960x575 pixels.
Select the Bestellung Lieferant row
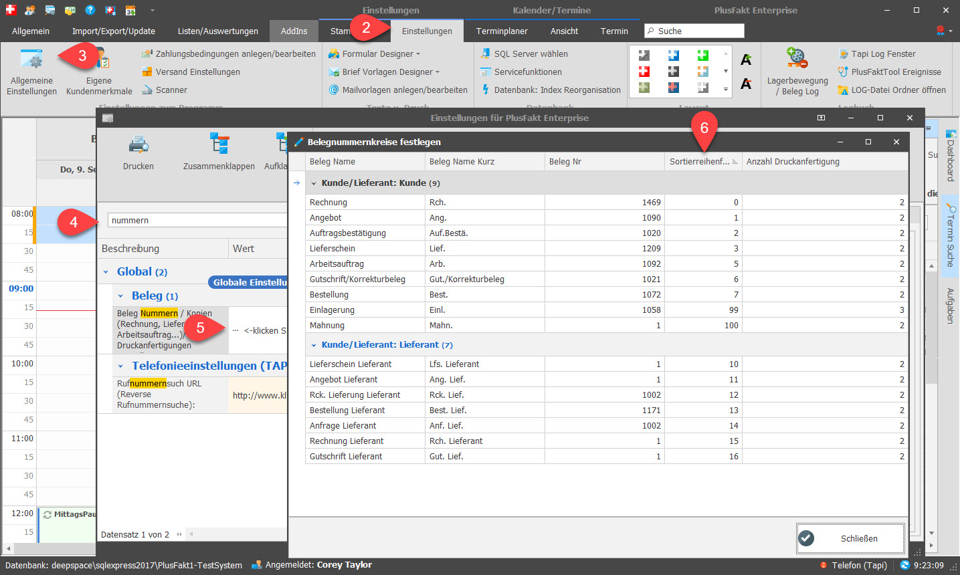(x=607, y=410)
